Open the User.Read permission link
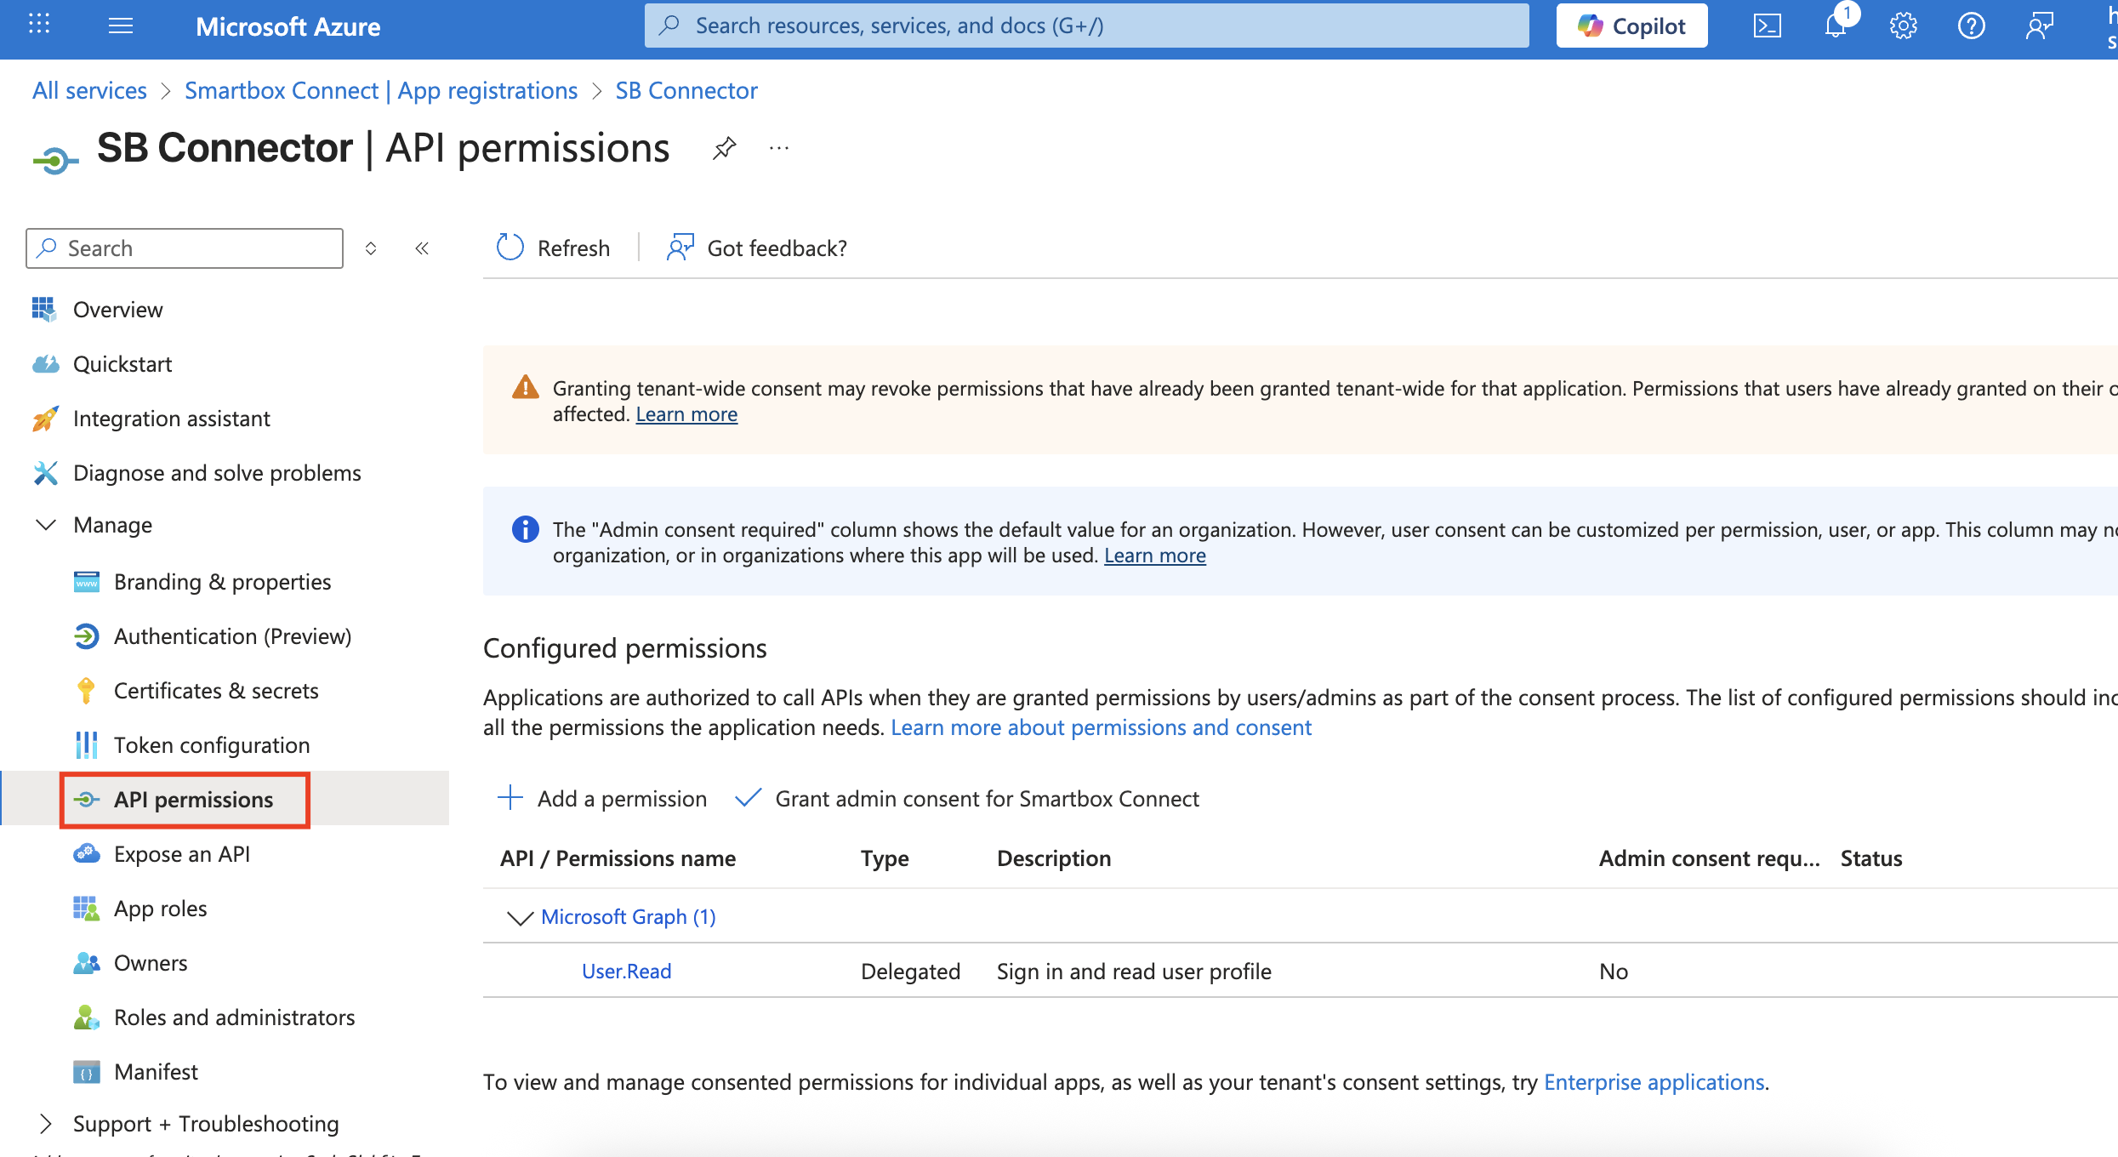Image resolution: width=2118 pixels, height=1157 pixels. click(626, 972)
